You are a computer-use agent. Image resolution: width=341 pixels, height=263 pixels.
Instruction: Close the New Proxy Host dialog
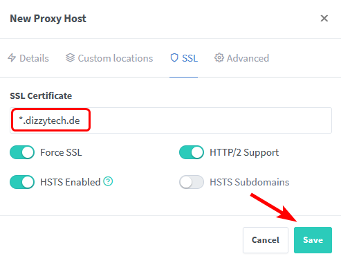click(x=324, y=18)
